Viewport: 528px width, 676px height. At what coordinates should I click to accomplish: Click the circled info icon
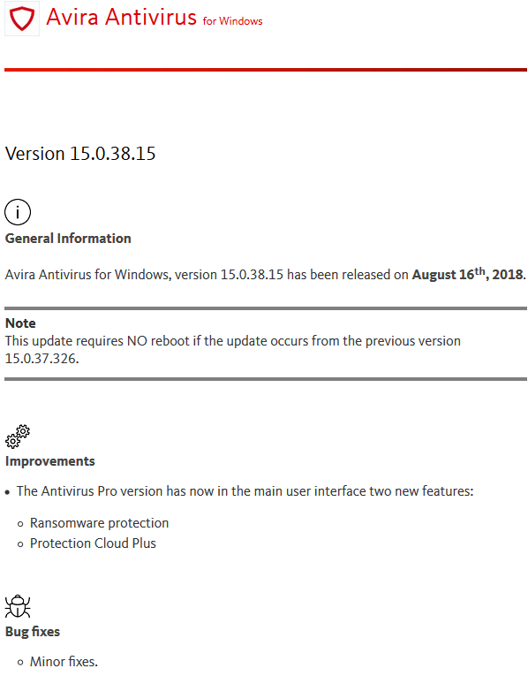(18, 212)
